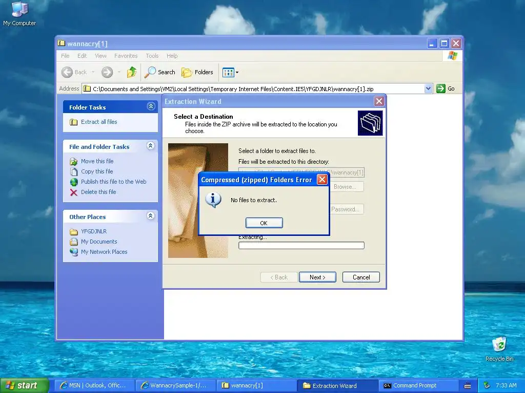Click the Search toolbar button
Image resolution: width=525 pixels, height=393 pixels.
pyautogui.click(x=160, y=72)
